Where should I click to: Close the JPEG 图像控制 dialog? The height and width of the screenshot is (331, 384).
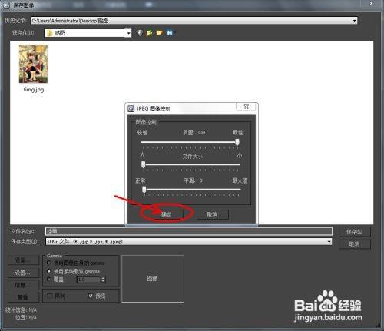click(247, 107)
